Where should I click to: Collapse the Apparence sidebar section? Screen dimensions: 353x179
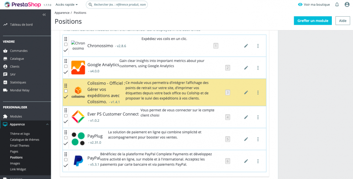point(47,125)
